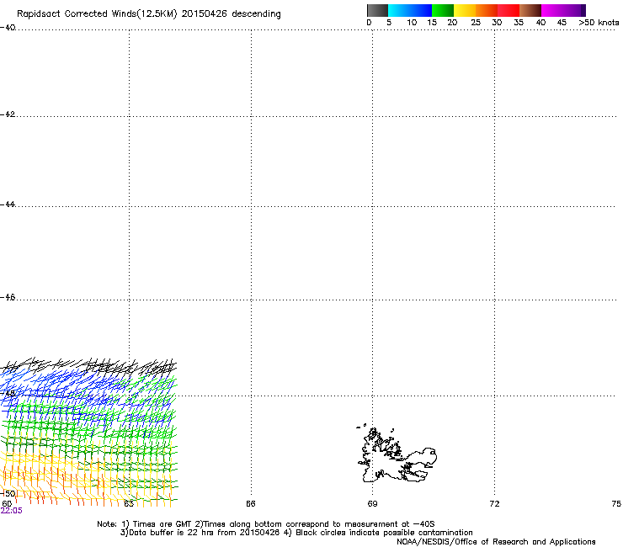Click the brown 35-40 knots color segment
Viewport: 623px width, 547px height.
pyautogui.click(x=530, y=10)
